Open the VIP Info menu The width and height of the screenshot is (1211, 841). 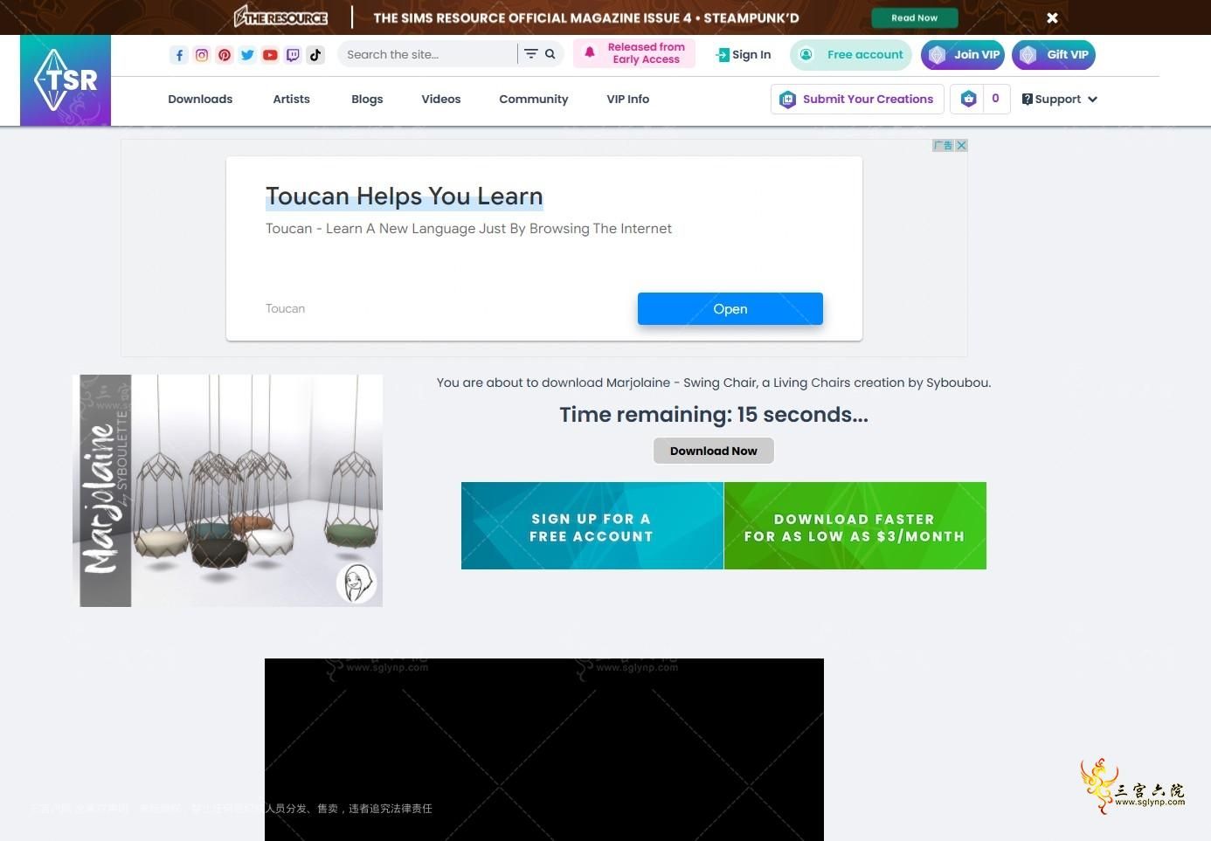click(x=628, y=99)
